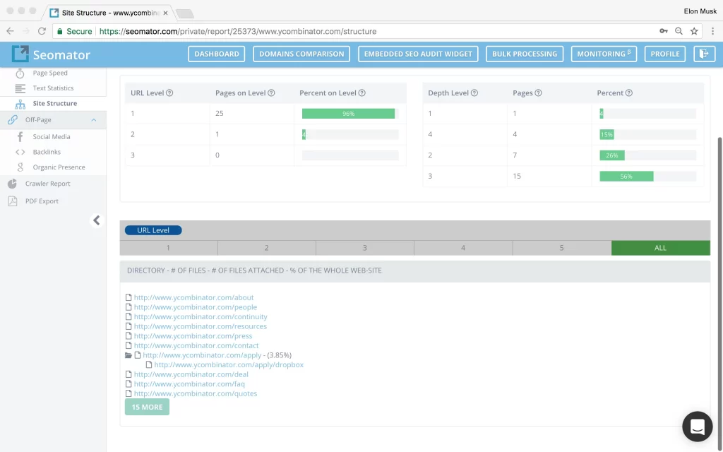Click the file icon beside the about URL

coord(129,297)
